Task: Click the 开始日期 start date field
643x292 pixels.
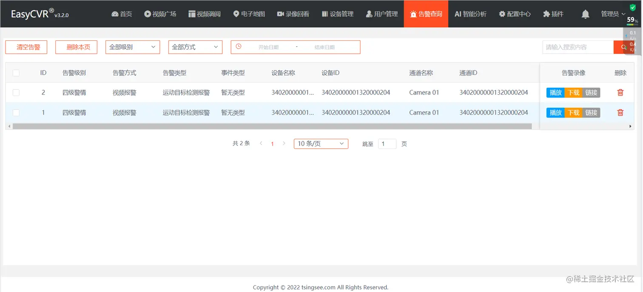Action: tap(268, 47)
